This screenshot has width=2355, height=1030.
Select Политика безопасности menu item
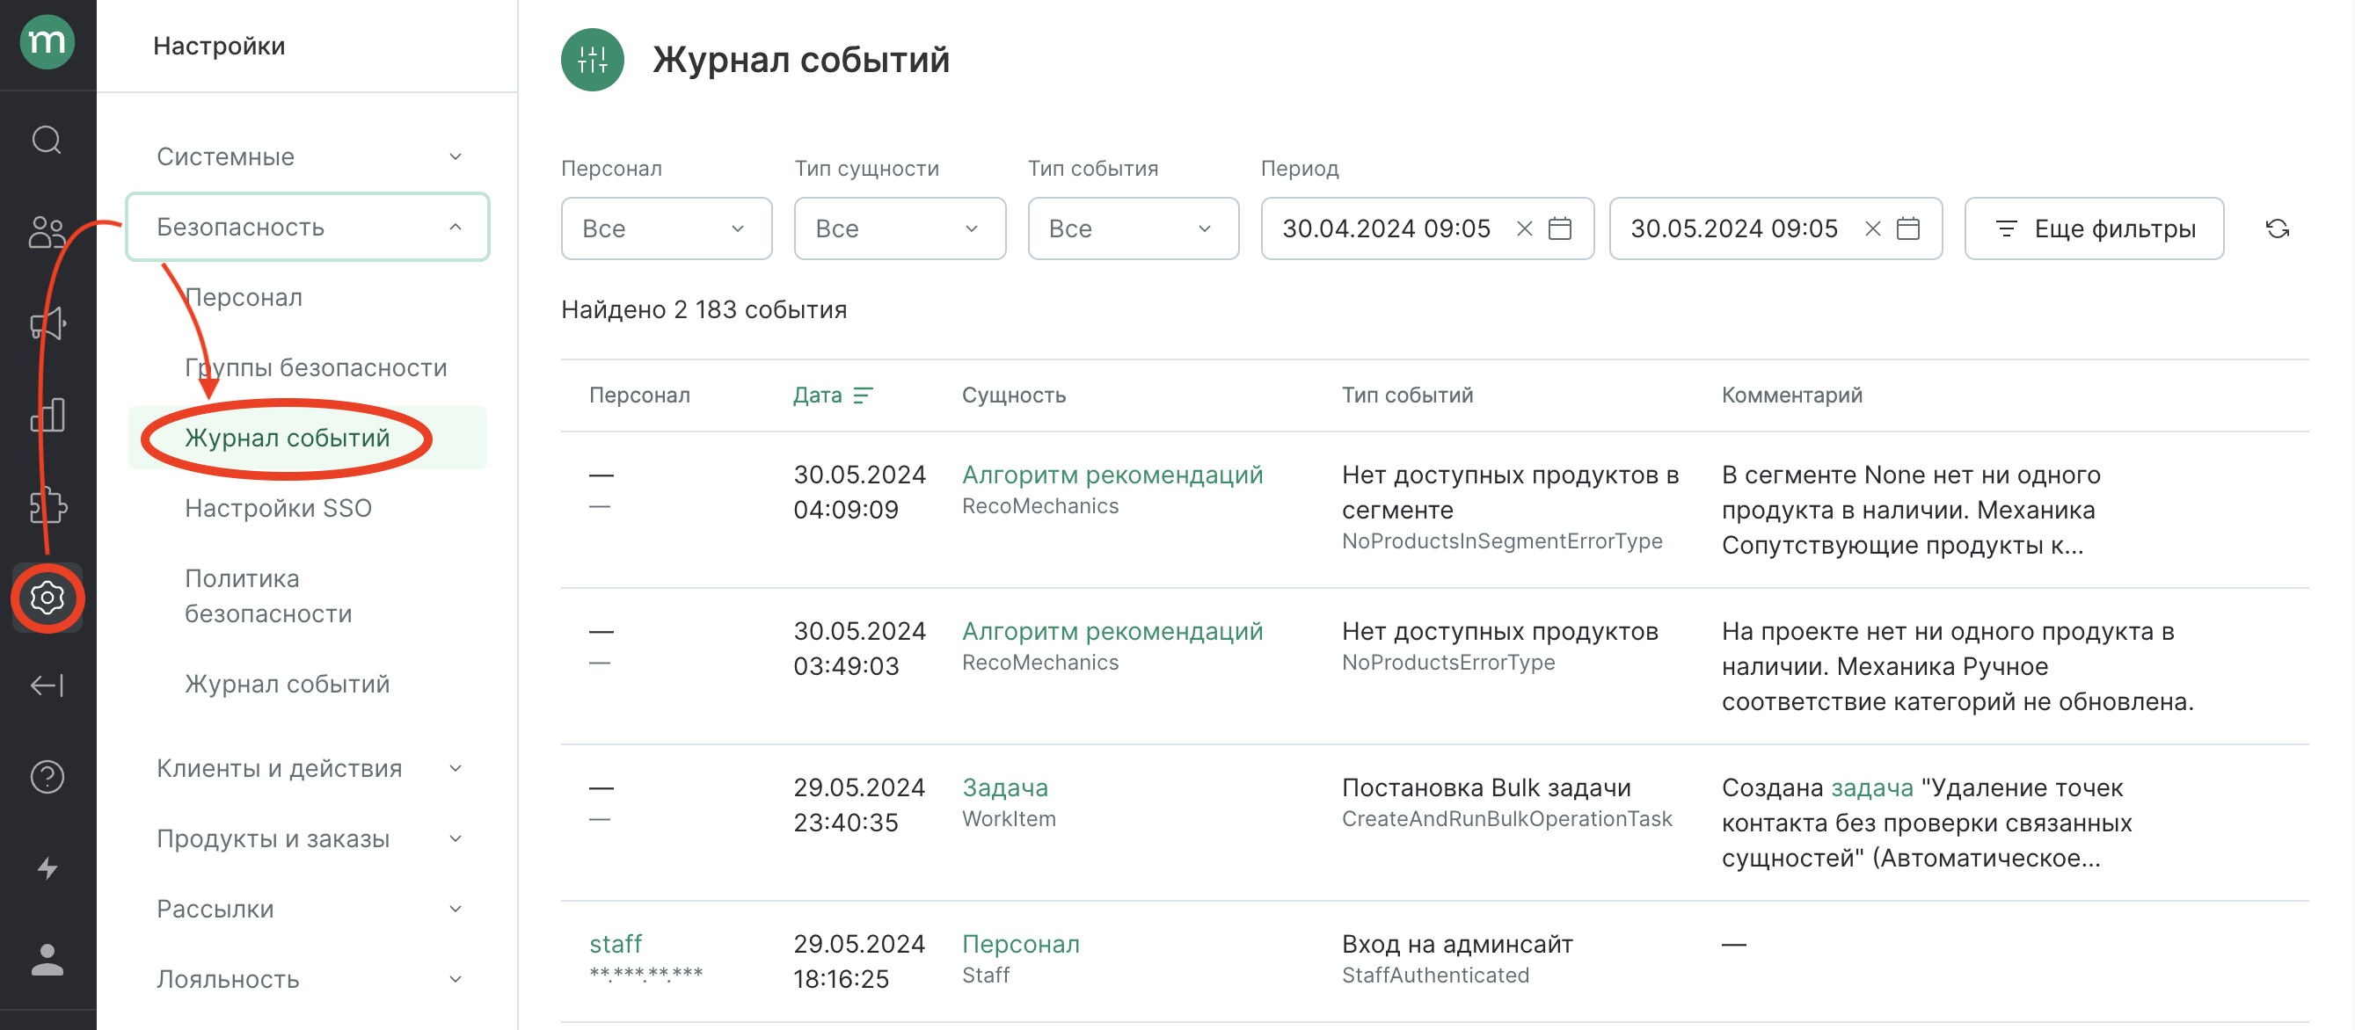click(268, 596)
